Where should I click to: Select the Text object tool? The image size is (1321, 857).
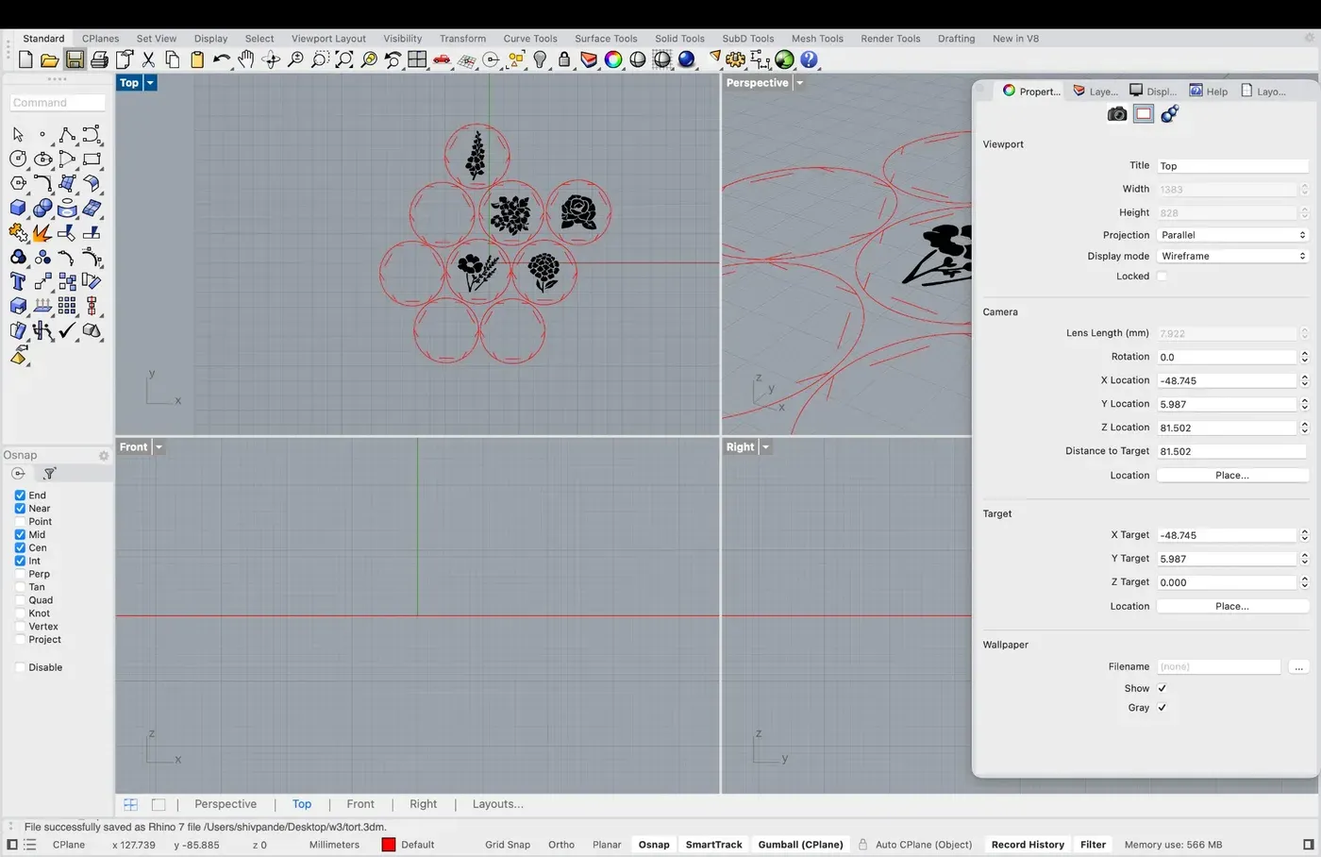(18, 281)
